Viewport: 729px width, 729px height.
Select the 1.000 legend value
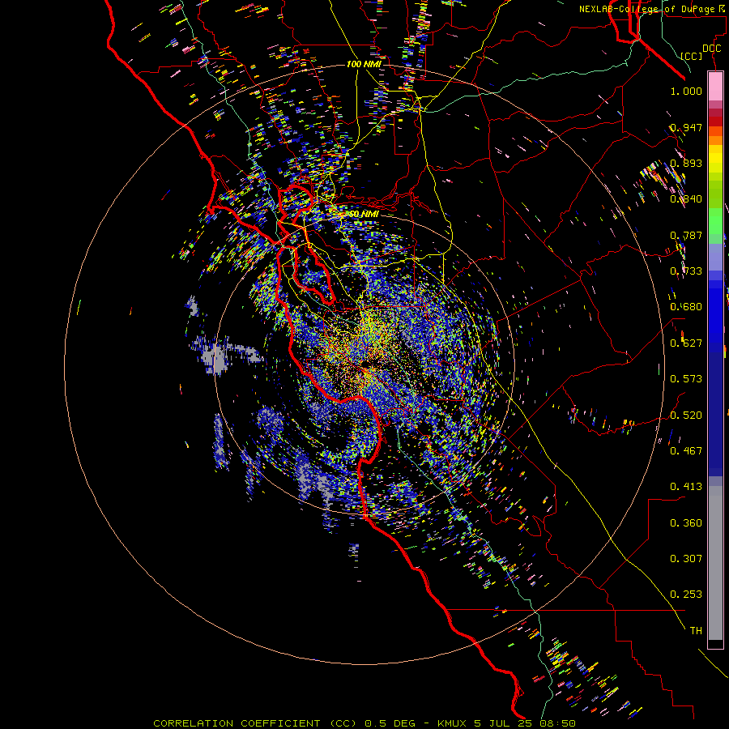point(686,91)
